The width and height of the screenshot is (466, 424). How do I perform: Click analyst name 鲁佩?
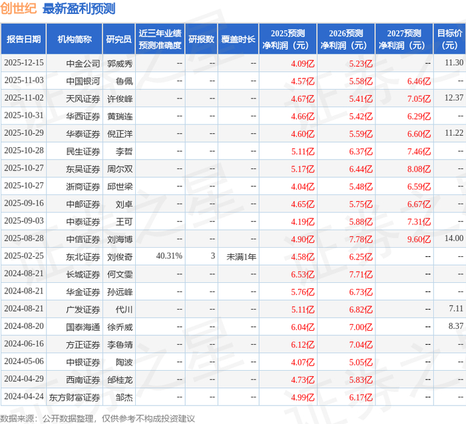click(124, 81)
